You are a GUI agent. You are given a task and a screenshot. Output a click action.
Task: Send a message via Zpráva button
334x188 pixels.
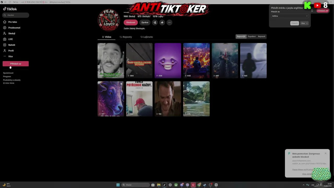tap(145, 22)
